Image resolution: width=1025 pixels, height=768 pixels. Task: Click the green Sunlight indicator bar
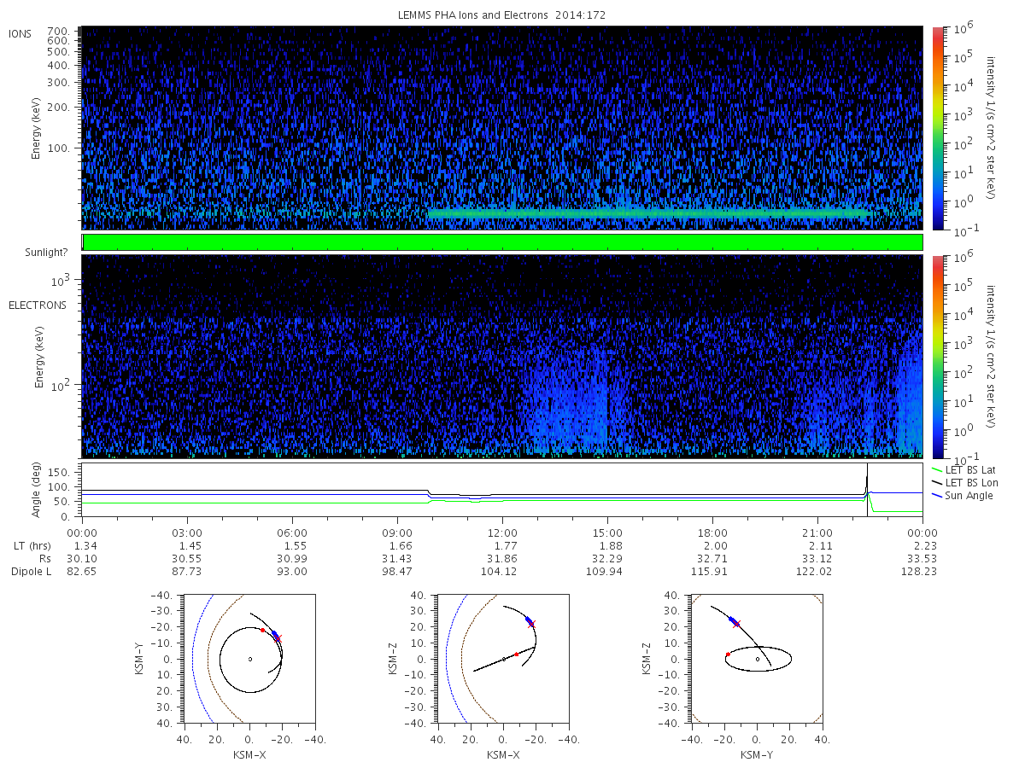pos(502,242)
